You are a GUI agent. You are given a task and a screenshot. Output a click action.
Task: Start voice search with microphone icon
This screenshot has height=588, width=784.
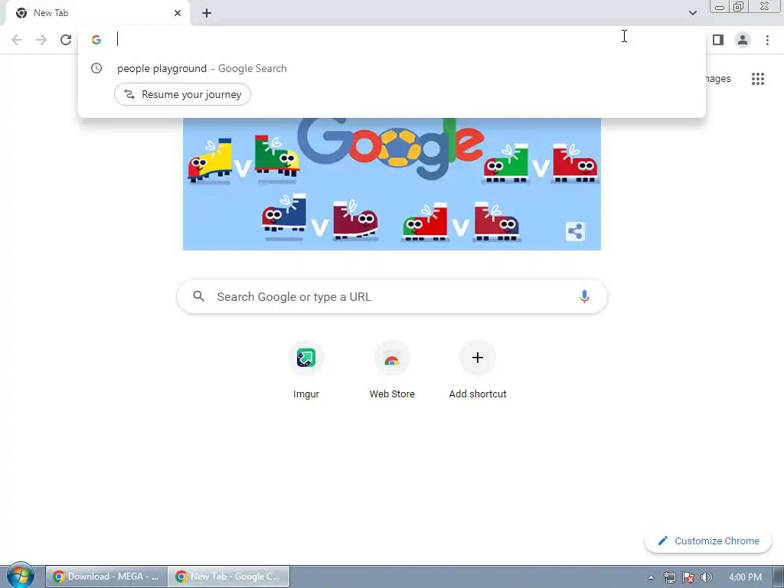(x=583, y=296)
